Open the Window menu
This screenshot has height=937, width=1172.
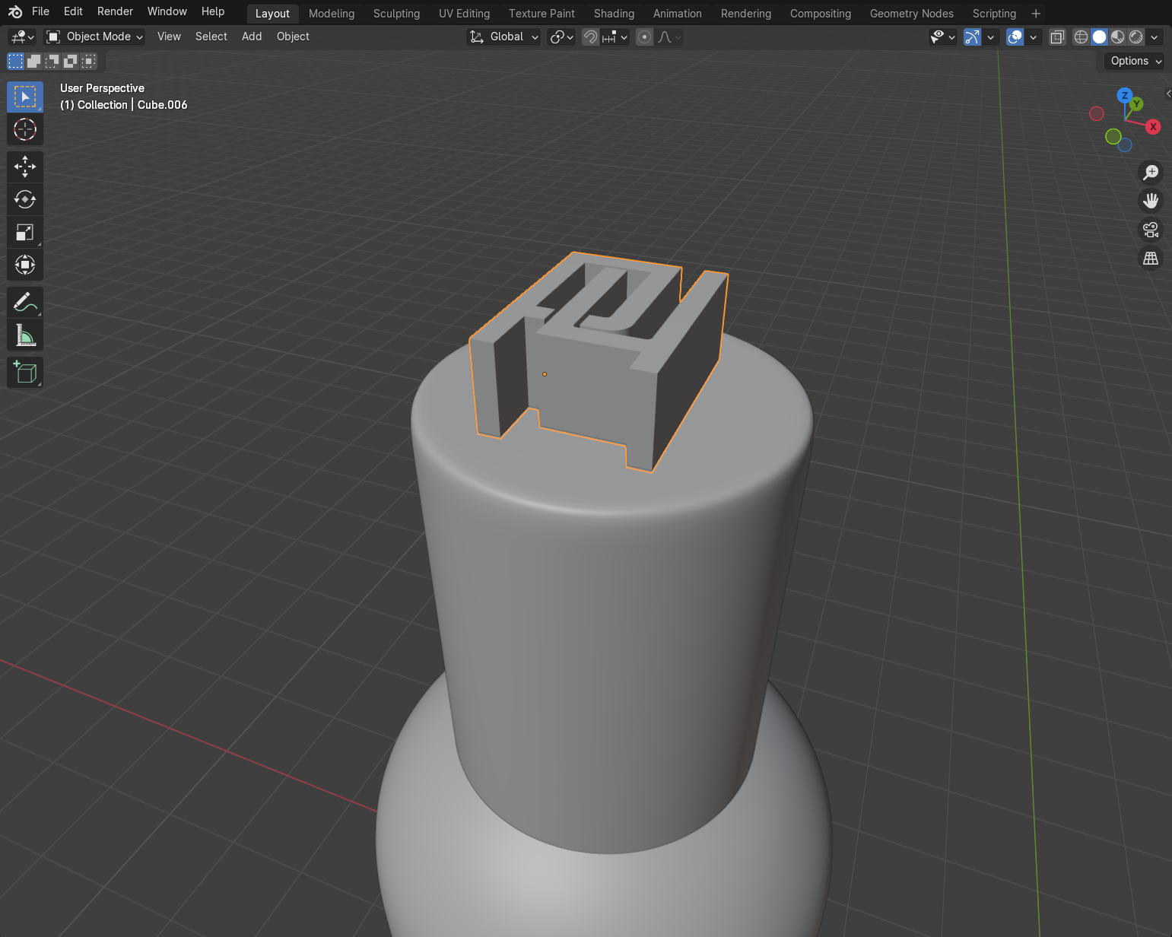click(x=167, y=11)
